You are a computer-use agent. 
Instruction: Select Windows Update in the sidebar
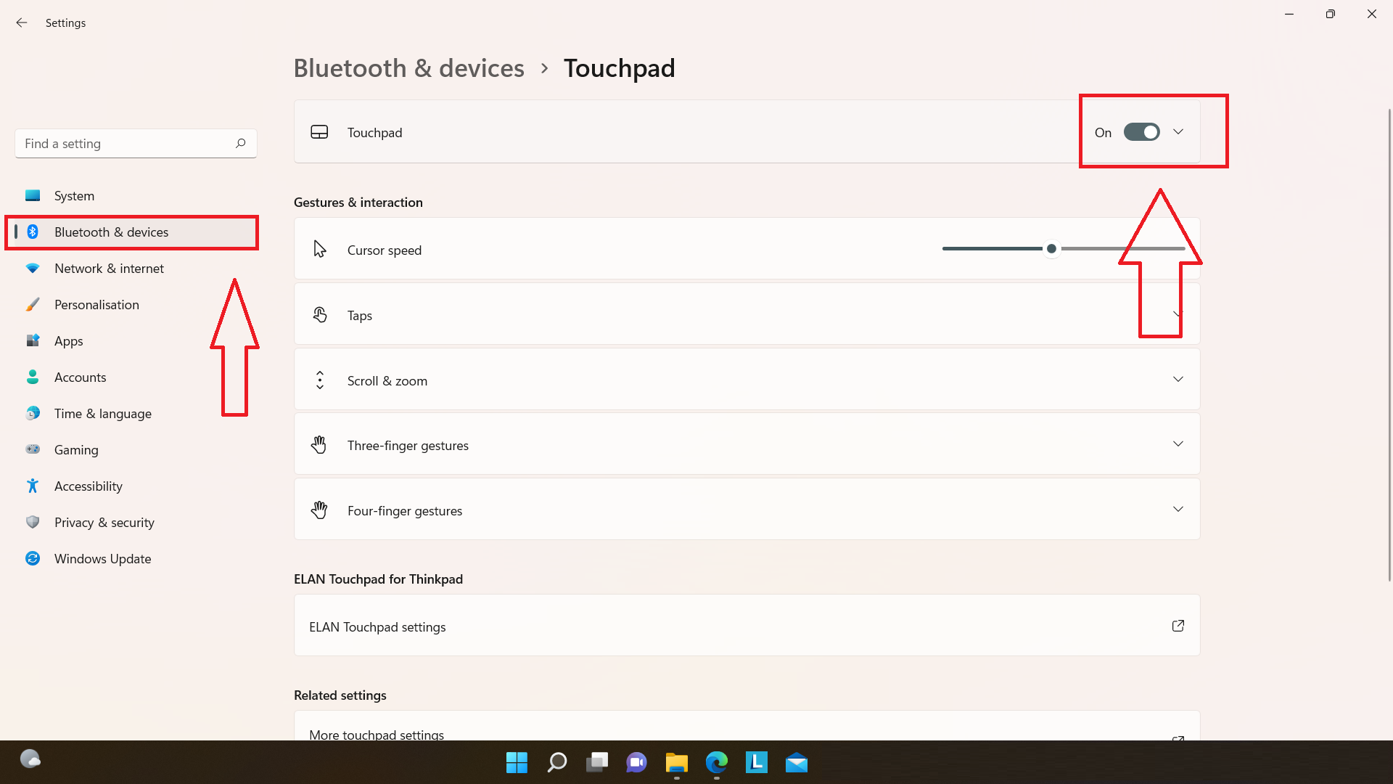pos(102,559)
